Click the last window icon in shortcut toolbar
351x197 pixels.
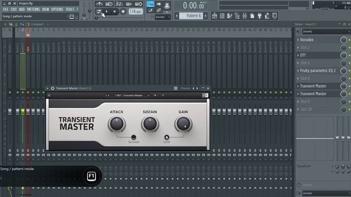point(274,16)
